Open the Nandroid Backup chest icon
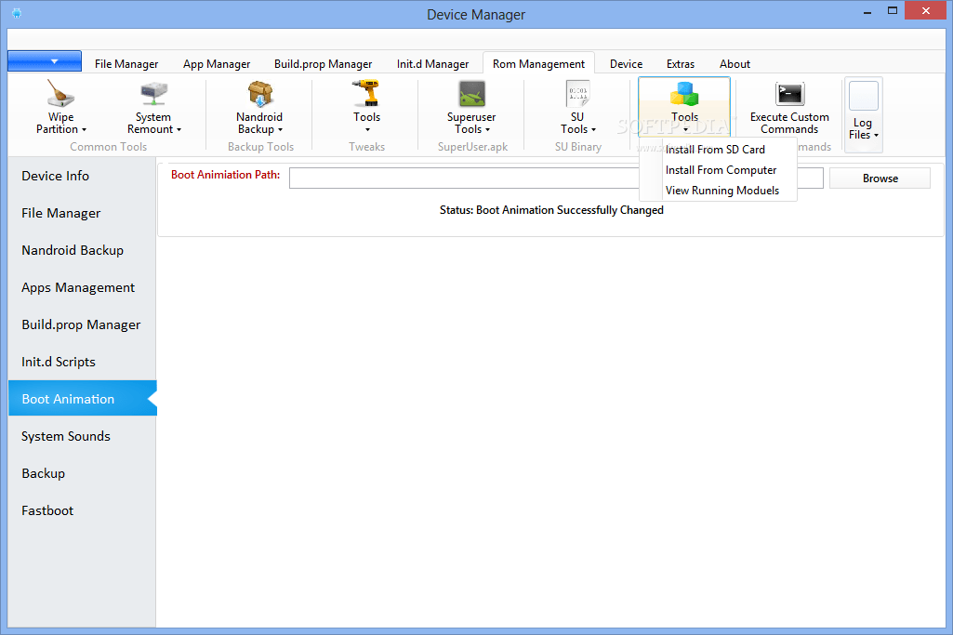This screenshot has width=953, height=635. 258,94
